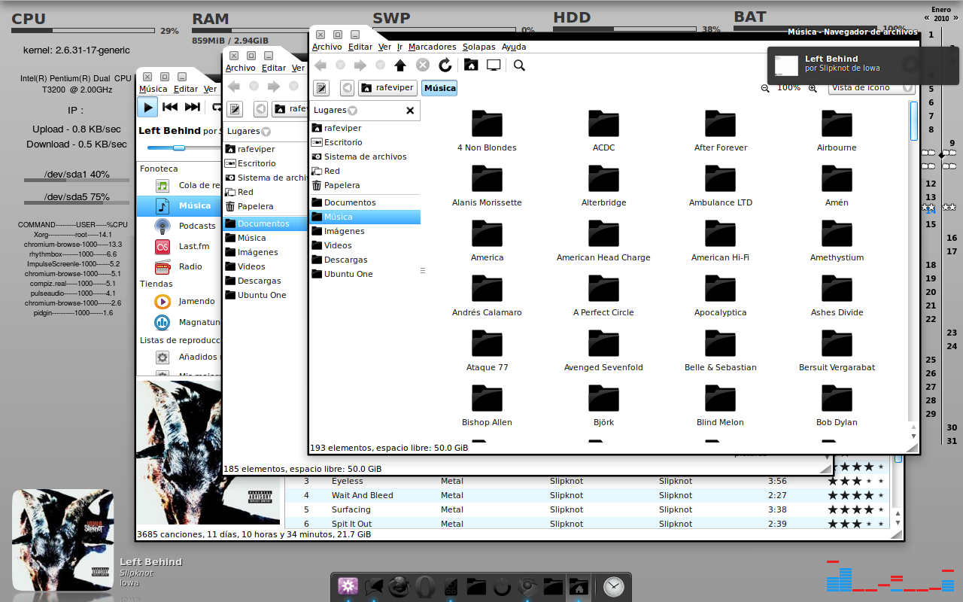This screenshot has width=963, height=602.
Task: Open the purple gear app in the dock
Action: tap(348, 586)
